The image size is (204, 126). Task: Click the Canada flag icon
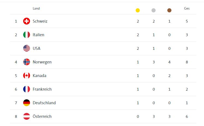click(26, 76)
